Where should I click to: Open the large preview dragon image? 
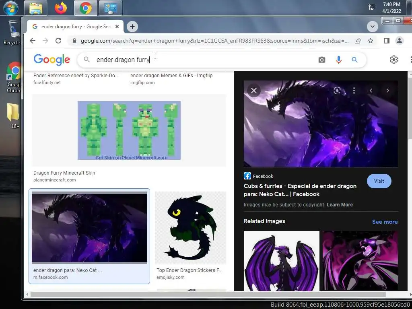point(321,124)
